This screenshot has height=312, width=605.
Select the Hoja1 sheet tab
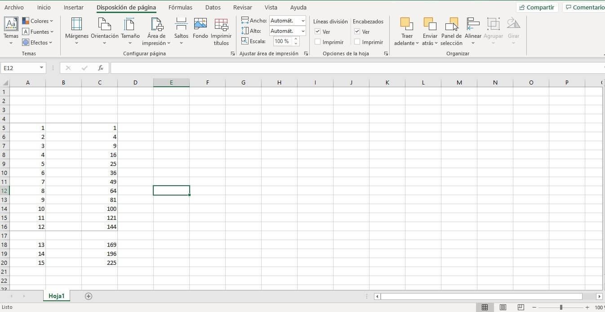tap(57, 296)
